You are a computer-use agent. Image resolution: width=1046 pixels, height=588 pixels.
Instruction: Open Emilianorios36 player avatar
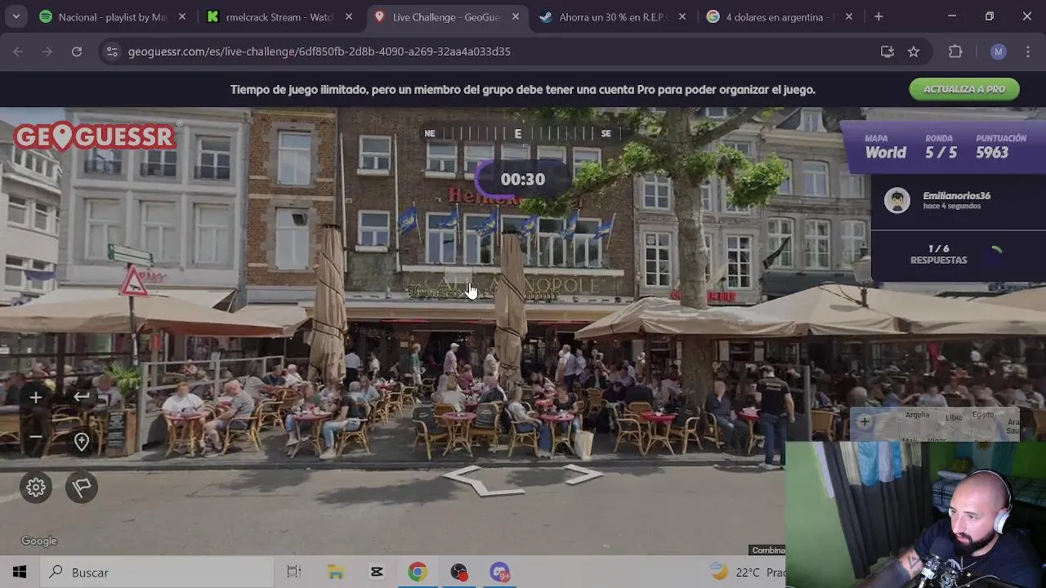(x=896, y=200)
